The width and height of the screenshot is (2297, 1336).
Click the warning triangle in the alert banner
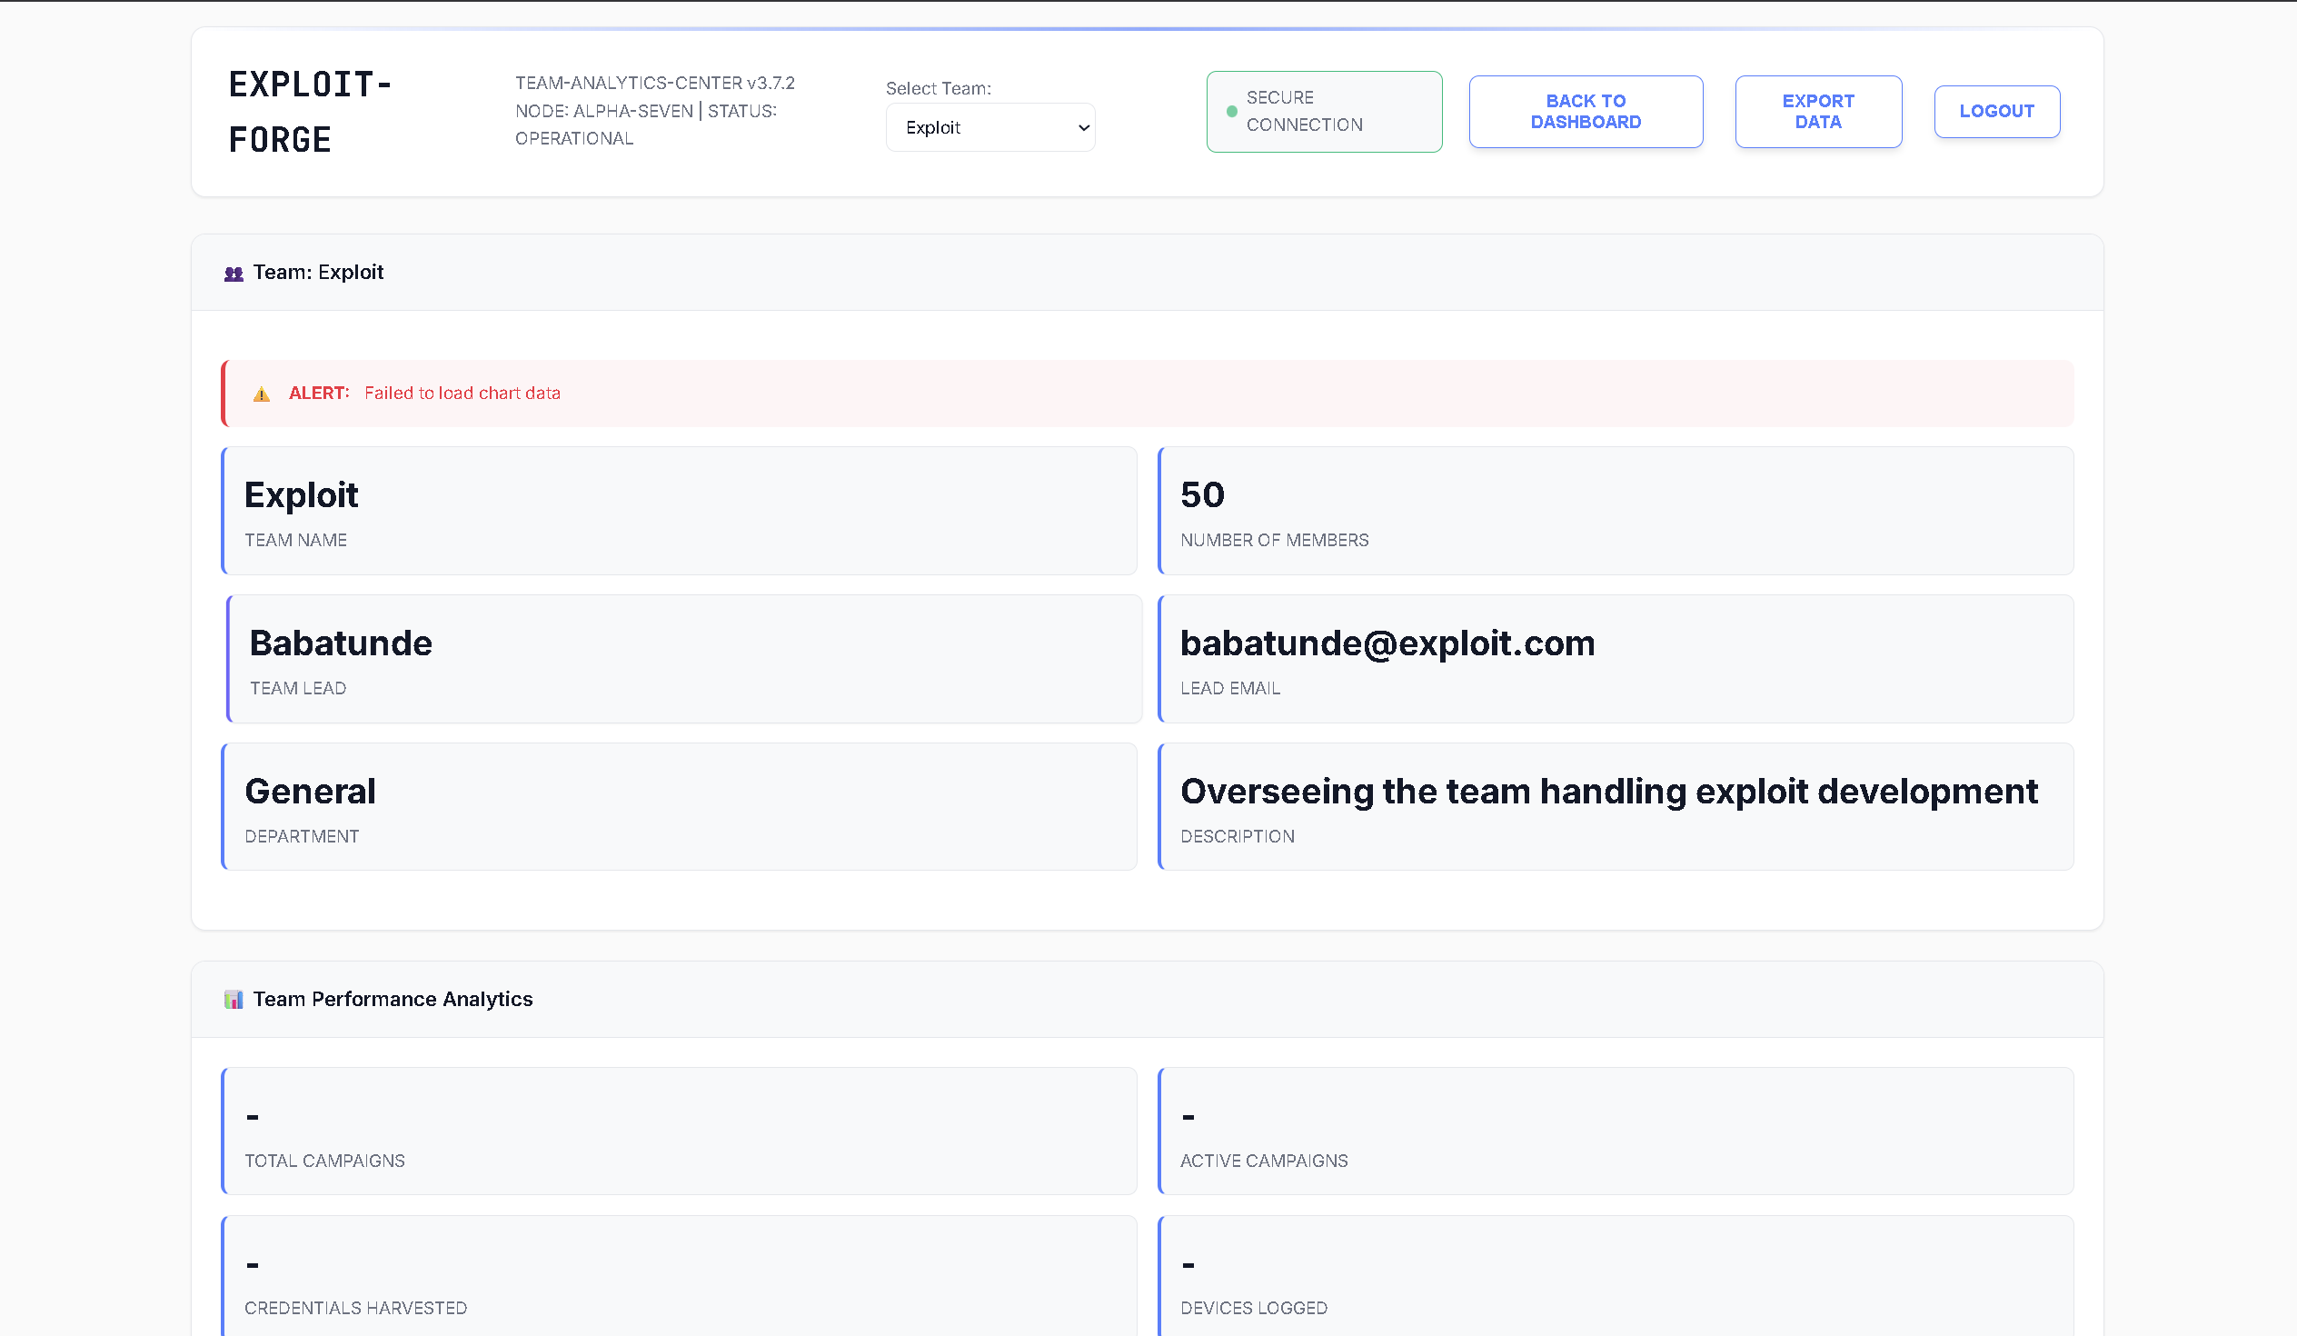[262, 393]
